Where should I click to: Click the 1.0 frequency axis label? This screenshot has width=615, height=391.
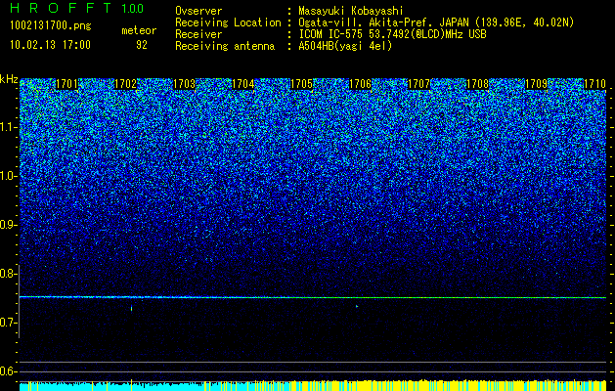(x=9, y=177)
